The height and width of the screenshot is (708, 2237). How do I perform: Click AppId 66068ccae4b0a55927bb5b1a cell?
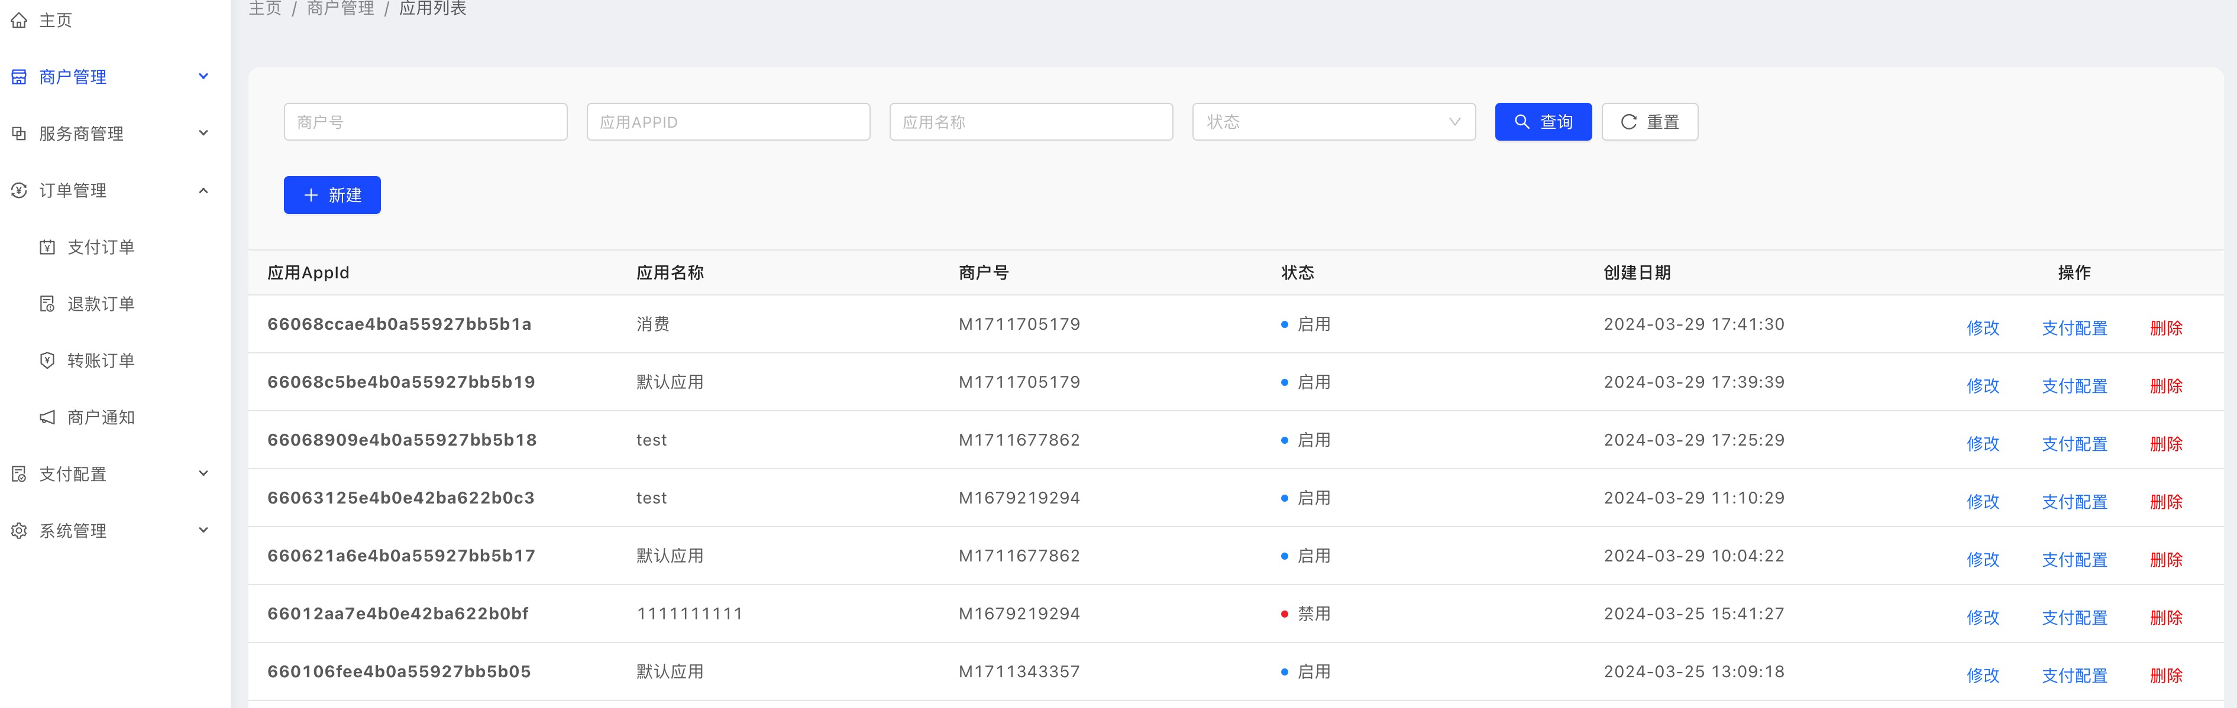(x=399, y=324)
